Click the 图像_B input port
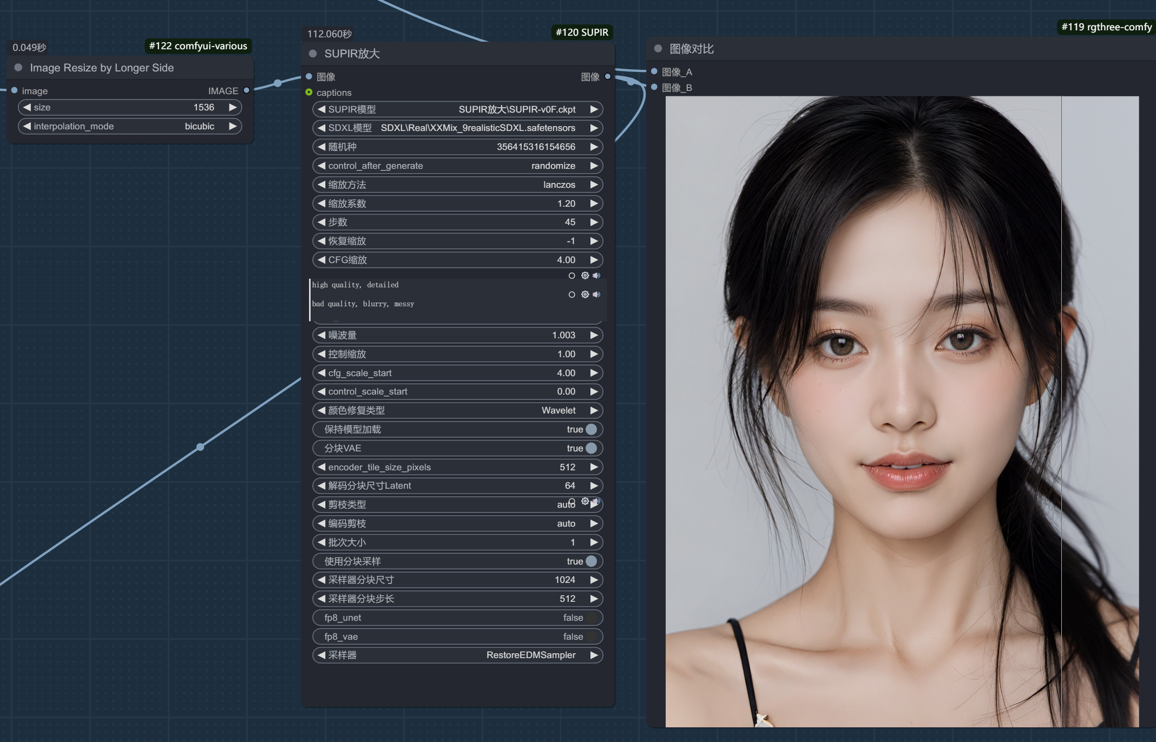The image size is (1156, 742). pyautogui.click(x=654, y=87)
